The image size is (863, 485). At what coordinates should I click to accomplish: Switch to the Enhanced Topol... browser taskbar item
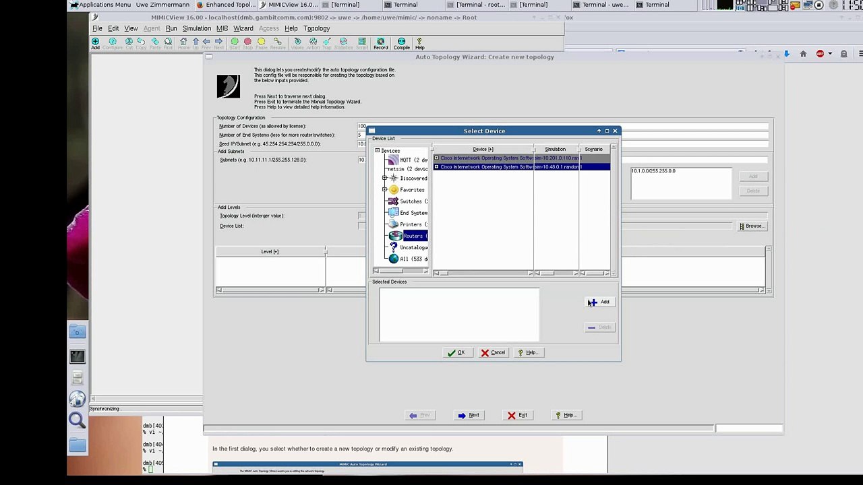pos(226,5)
